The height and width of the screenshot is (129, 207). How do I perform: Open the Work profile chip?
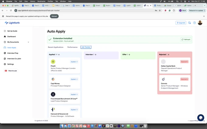pyautogui.click(x=183, y=10)
